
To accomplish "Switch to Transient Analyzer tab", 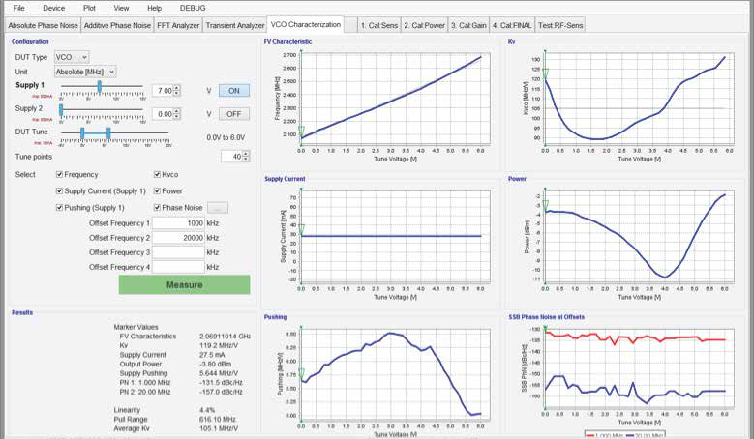I will coord(234,25).
